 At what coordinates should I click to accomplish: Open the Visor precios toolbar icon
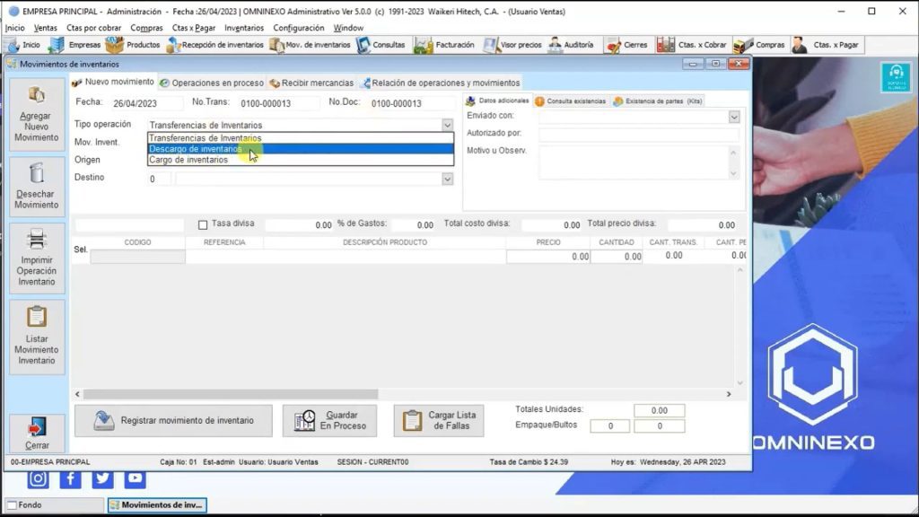(512, 45)
